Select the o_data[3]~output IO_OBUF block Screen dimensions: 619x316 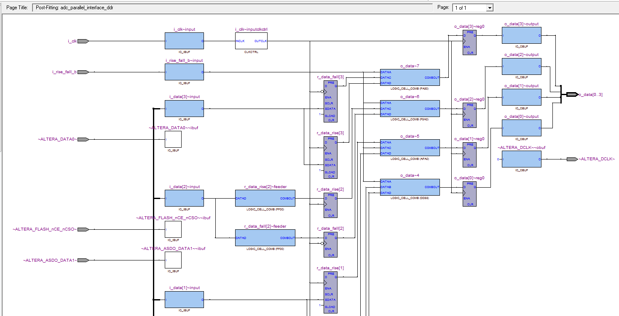point(522,35)
